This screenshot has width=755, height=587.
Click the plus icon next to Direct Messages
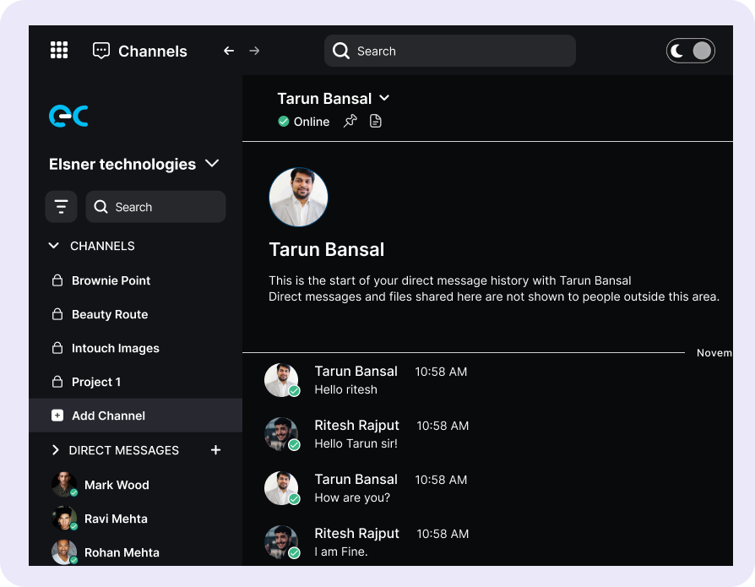[215, 450]
